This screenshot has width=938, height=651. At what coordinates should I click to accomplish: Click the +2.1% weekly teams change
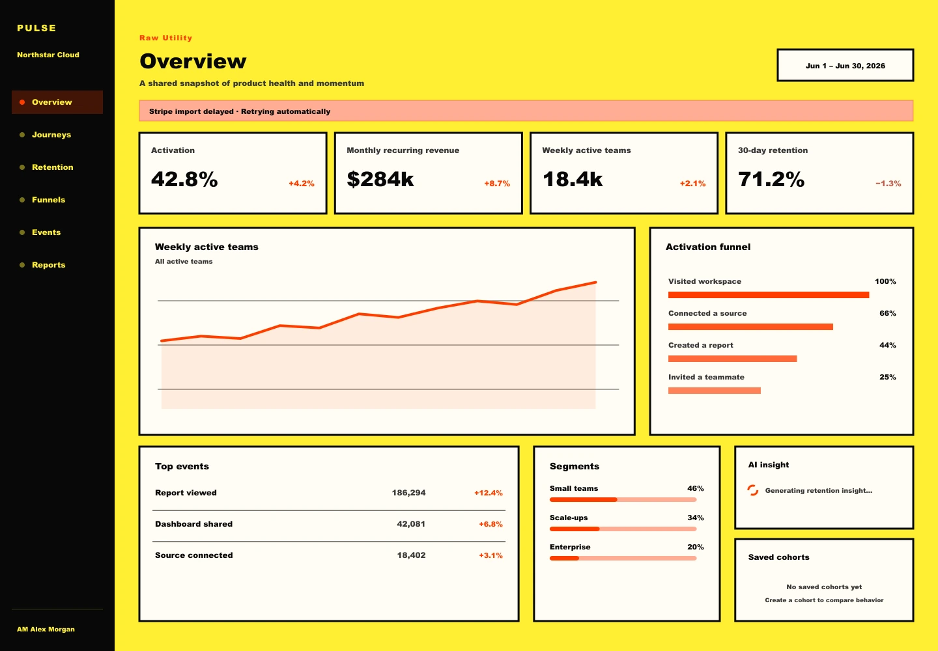[x=692, y=184]
